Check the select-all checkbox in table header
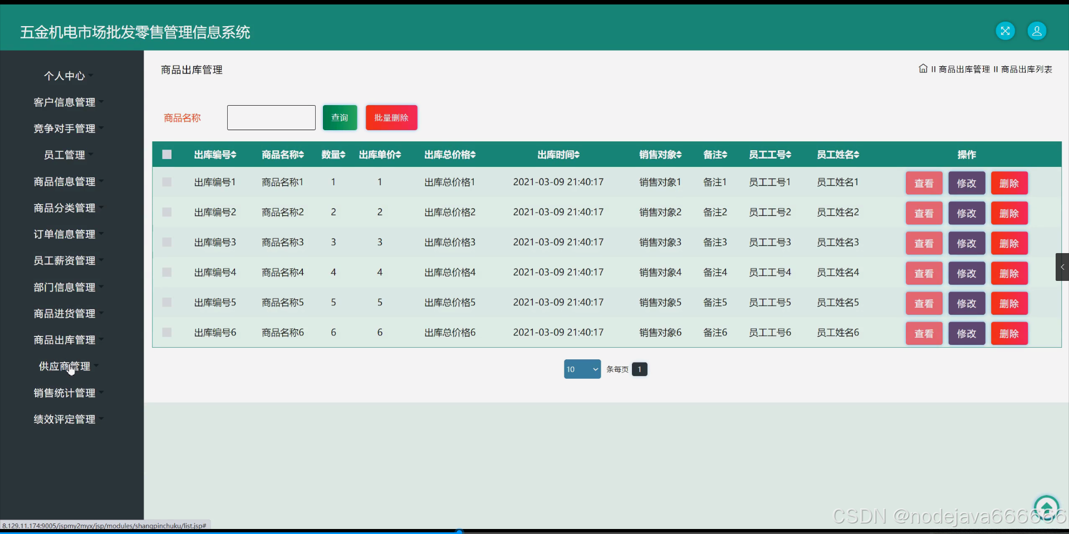The image size is (1069, 534). coord(166,154)
